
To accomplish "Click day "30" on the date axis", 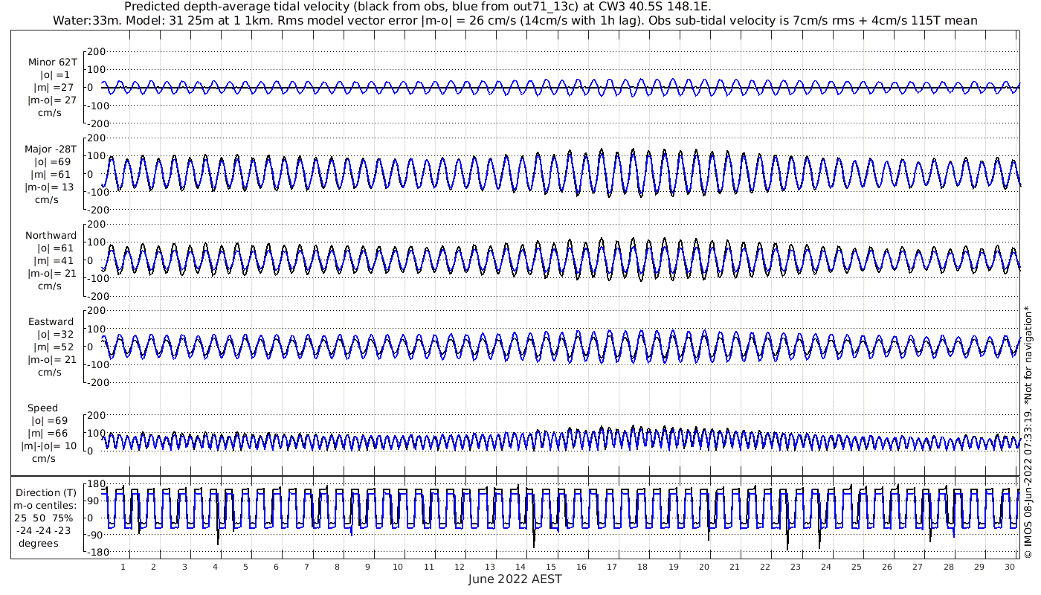I will pyautogui.click(x=1009, y=567).
